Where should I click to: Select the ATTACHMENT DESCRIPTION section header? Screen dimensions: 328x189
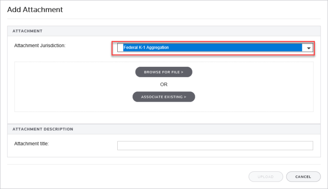(x=43, y=129)
